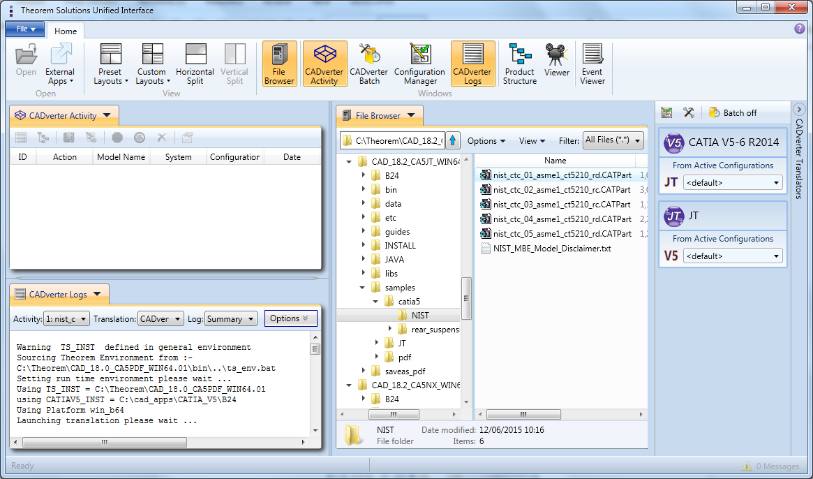Open the Activity dropdown in Logs panel

coord(67,318)
